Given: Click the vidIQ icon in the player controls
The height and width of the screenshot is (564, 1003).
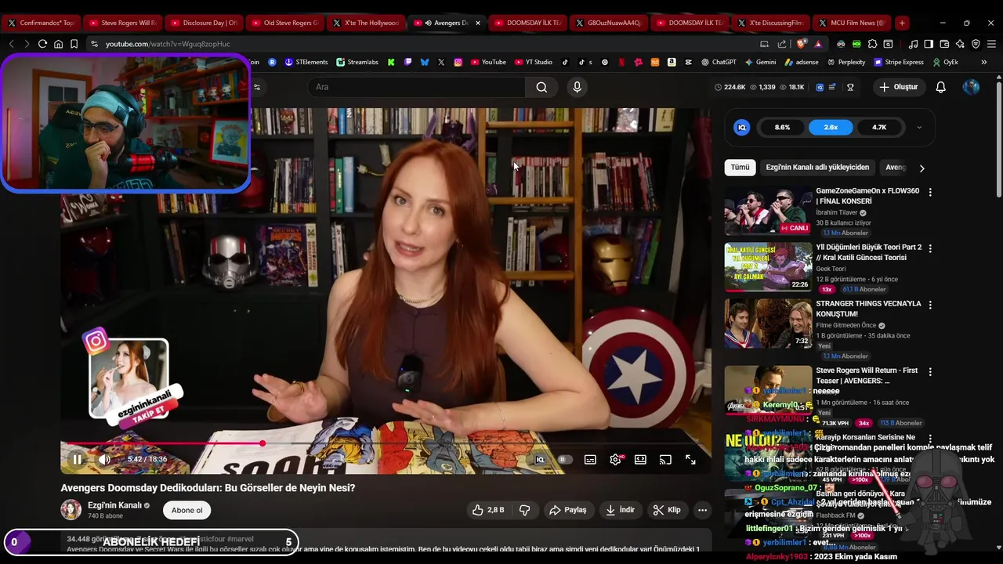Looking at the screenshot, I should 540,460.
